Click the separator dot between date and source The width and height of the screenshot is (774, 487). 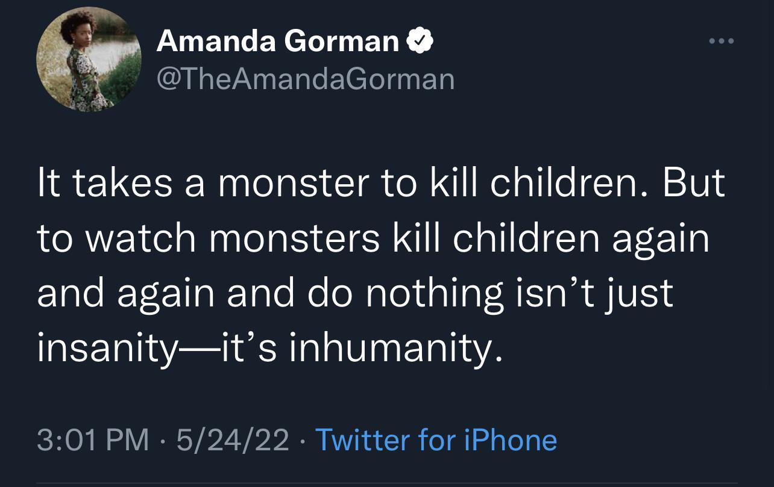(x=301, y=441)
